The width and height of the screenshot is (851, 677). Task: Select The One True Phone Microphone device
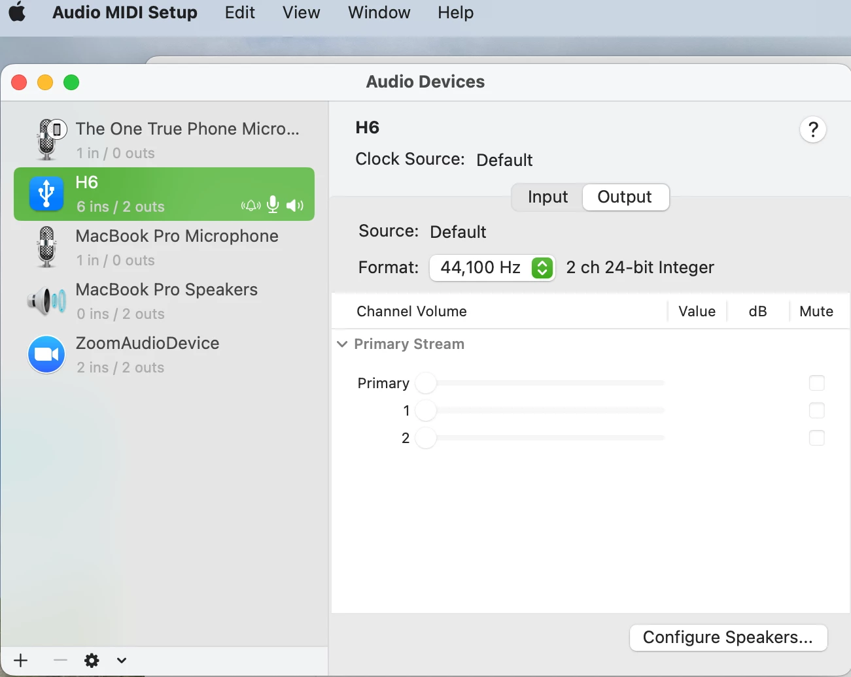(x=164, y=140)
